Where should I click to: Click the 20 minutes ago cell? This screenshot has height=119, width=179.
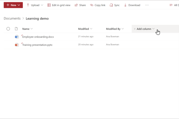(x=86, y=45)
